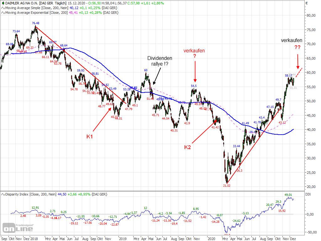321x241 pixels.
Task: Click the 2020 year on time axis
Action: (211, 239)
